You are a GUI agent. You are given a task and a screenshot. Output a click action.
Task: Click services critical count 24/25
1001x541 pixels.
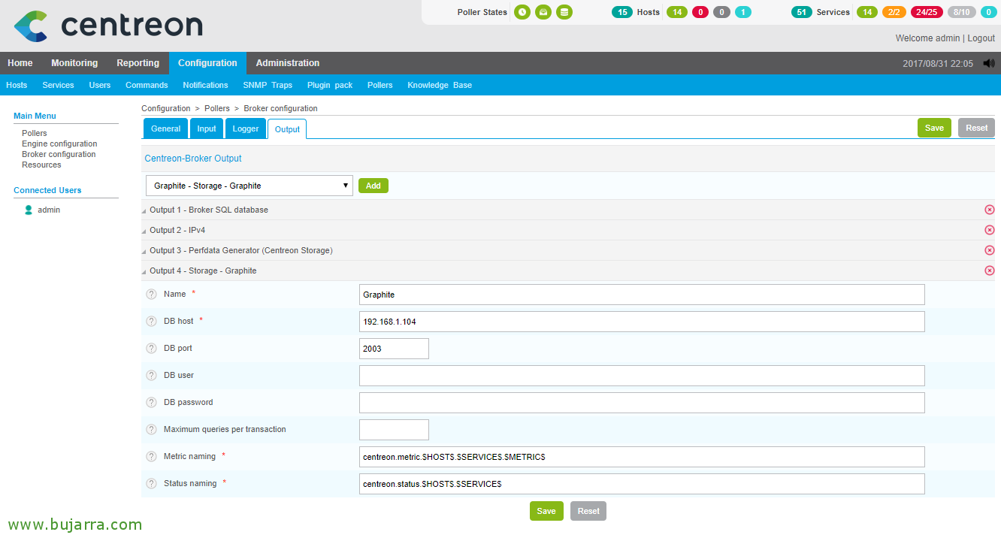pyautogui.click(x=927, y=12)
